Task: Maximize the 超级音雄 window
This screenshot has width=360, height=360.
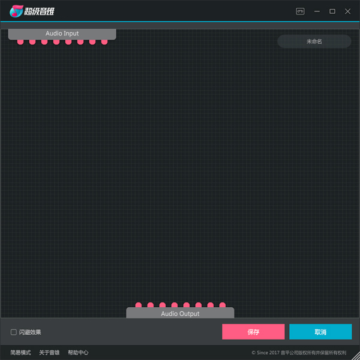Action: click(x=332, y=11)
